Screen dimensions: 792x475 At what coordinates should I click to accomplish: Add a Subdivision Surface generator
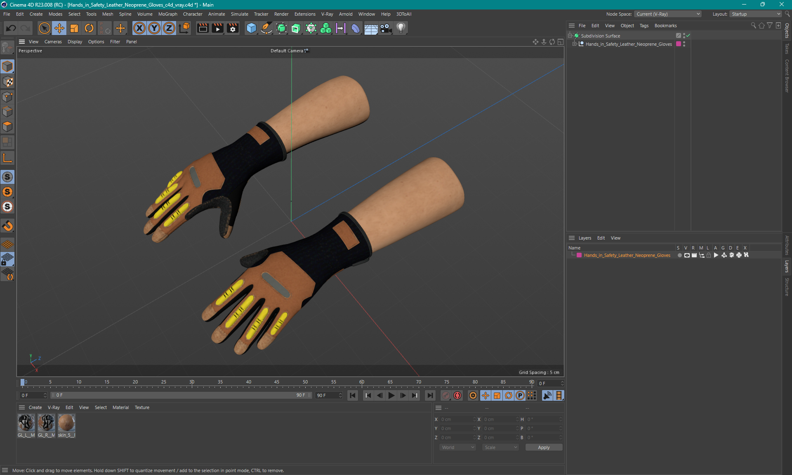[281, 28]
